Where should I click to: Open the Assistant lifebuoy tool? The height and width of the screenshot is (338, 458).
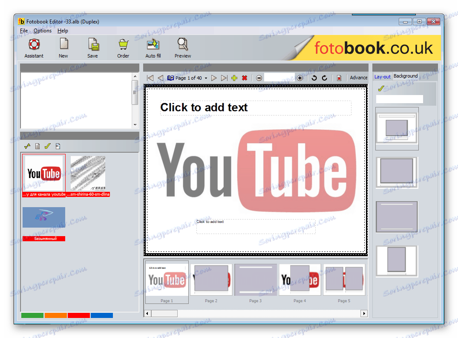tap(34, 48)
